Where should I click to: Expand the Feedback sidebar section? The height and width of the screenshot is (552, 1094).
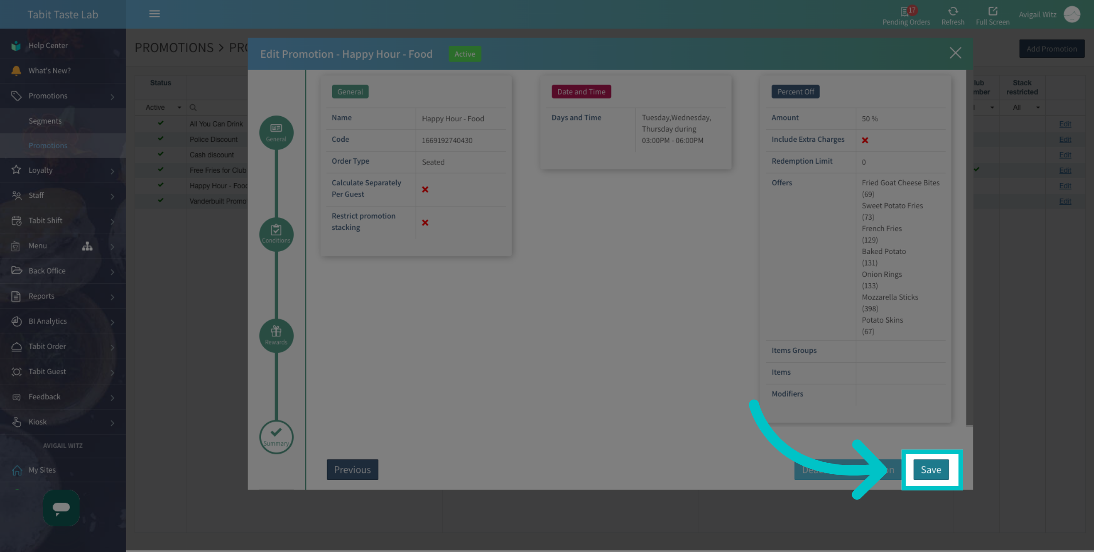point(63,397)
